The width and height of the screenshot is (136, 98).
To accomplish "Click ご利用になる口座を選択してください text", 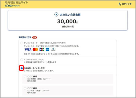I will pyautogui.click(x=39, y=71).
